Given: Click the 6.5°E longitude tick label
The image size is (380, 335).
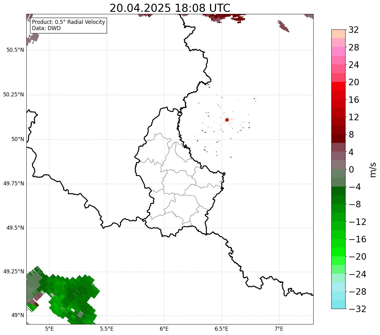Looking at the screenshot, I should pyautogui.click(x=221, y=328).
